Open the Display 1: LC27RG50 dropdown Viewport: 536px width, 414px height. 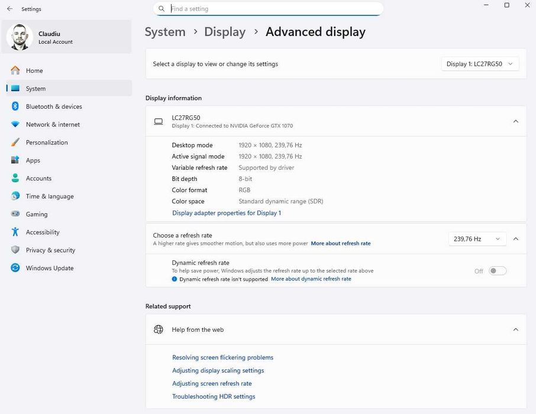point(480,64)
